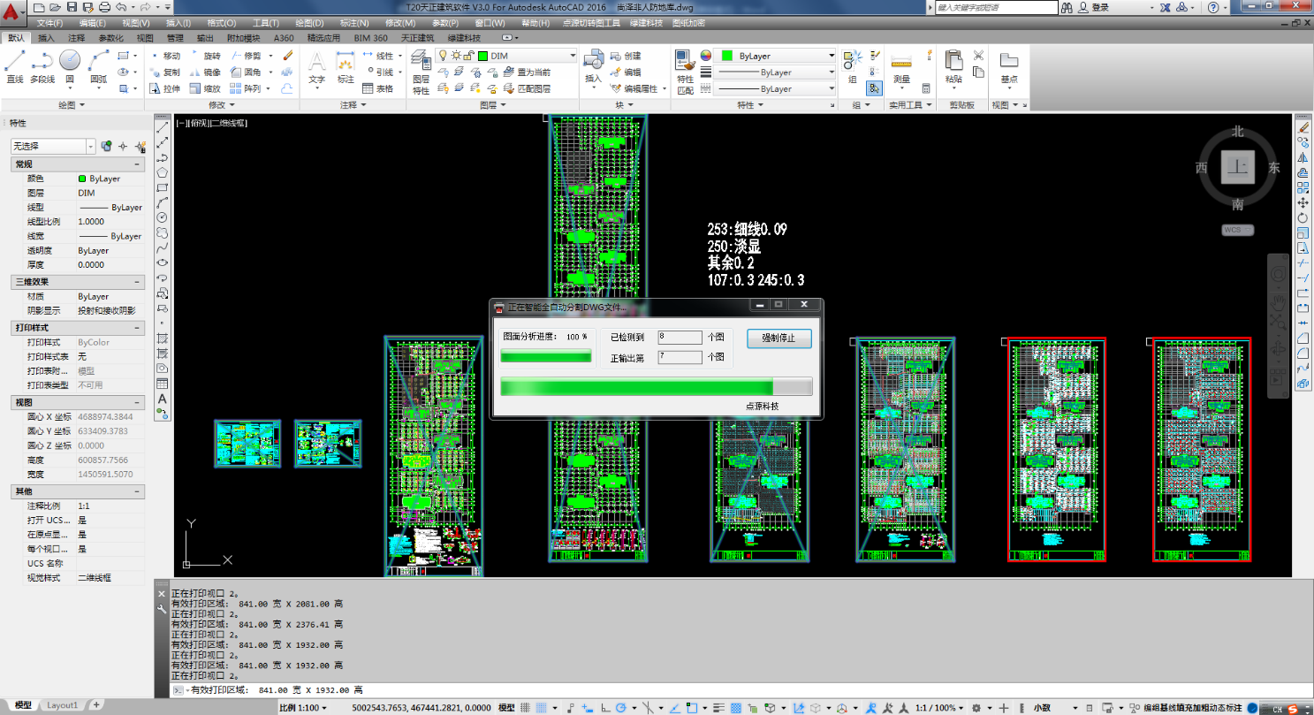1314x715 pixels.
Task: Switch to the Layout1 tab
Action: tap(62, 705)
